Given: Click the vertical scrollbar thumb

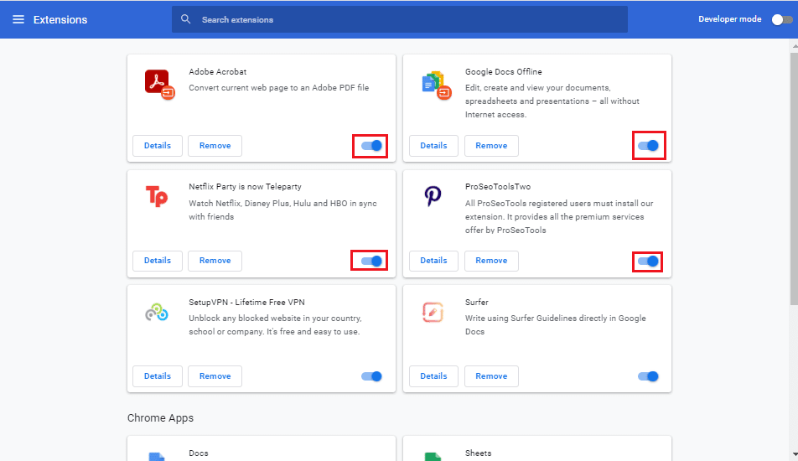Looking at the screenshot, I should [794, 178].
